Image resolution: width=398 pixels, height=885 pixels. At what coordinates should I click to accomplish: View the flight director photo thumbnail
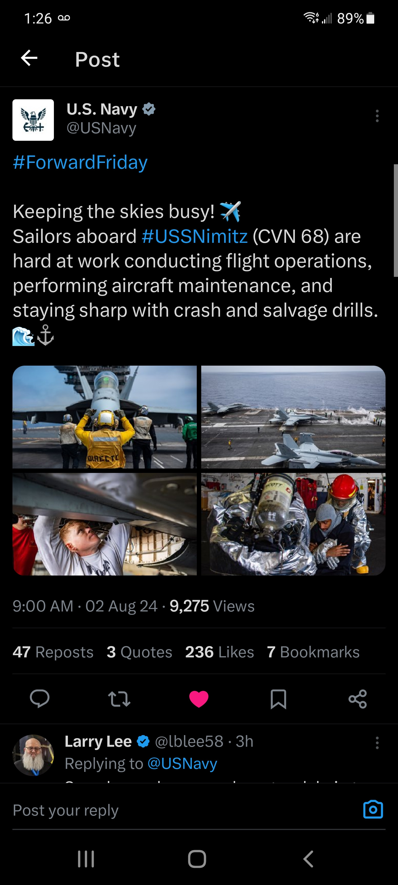pos(105,417)
